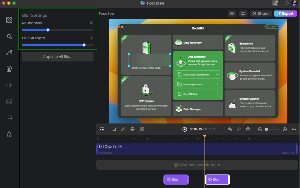Screen dimensions: 300x188
Task: Open the audio waveform sidebar icon
Action: pos(9,85)
